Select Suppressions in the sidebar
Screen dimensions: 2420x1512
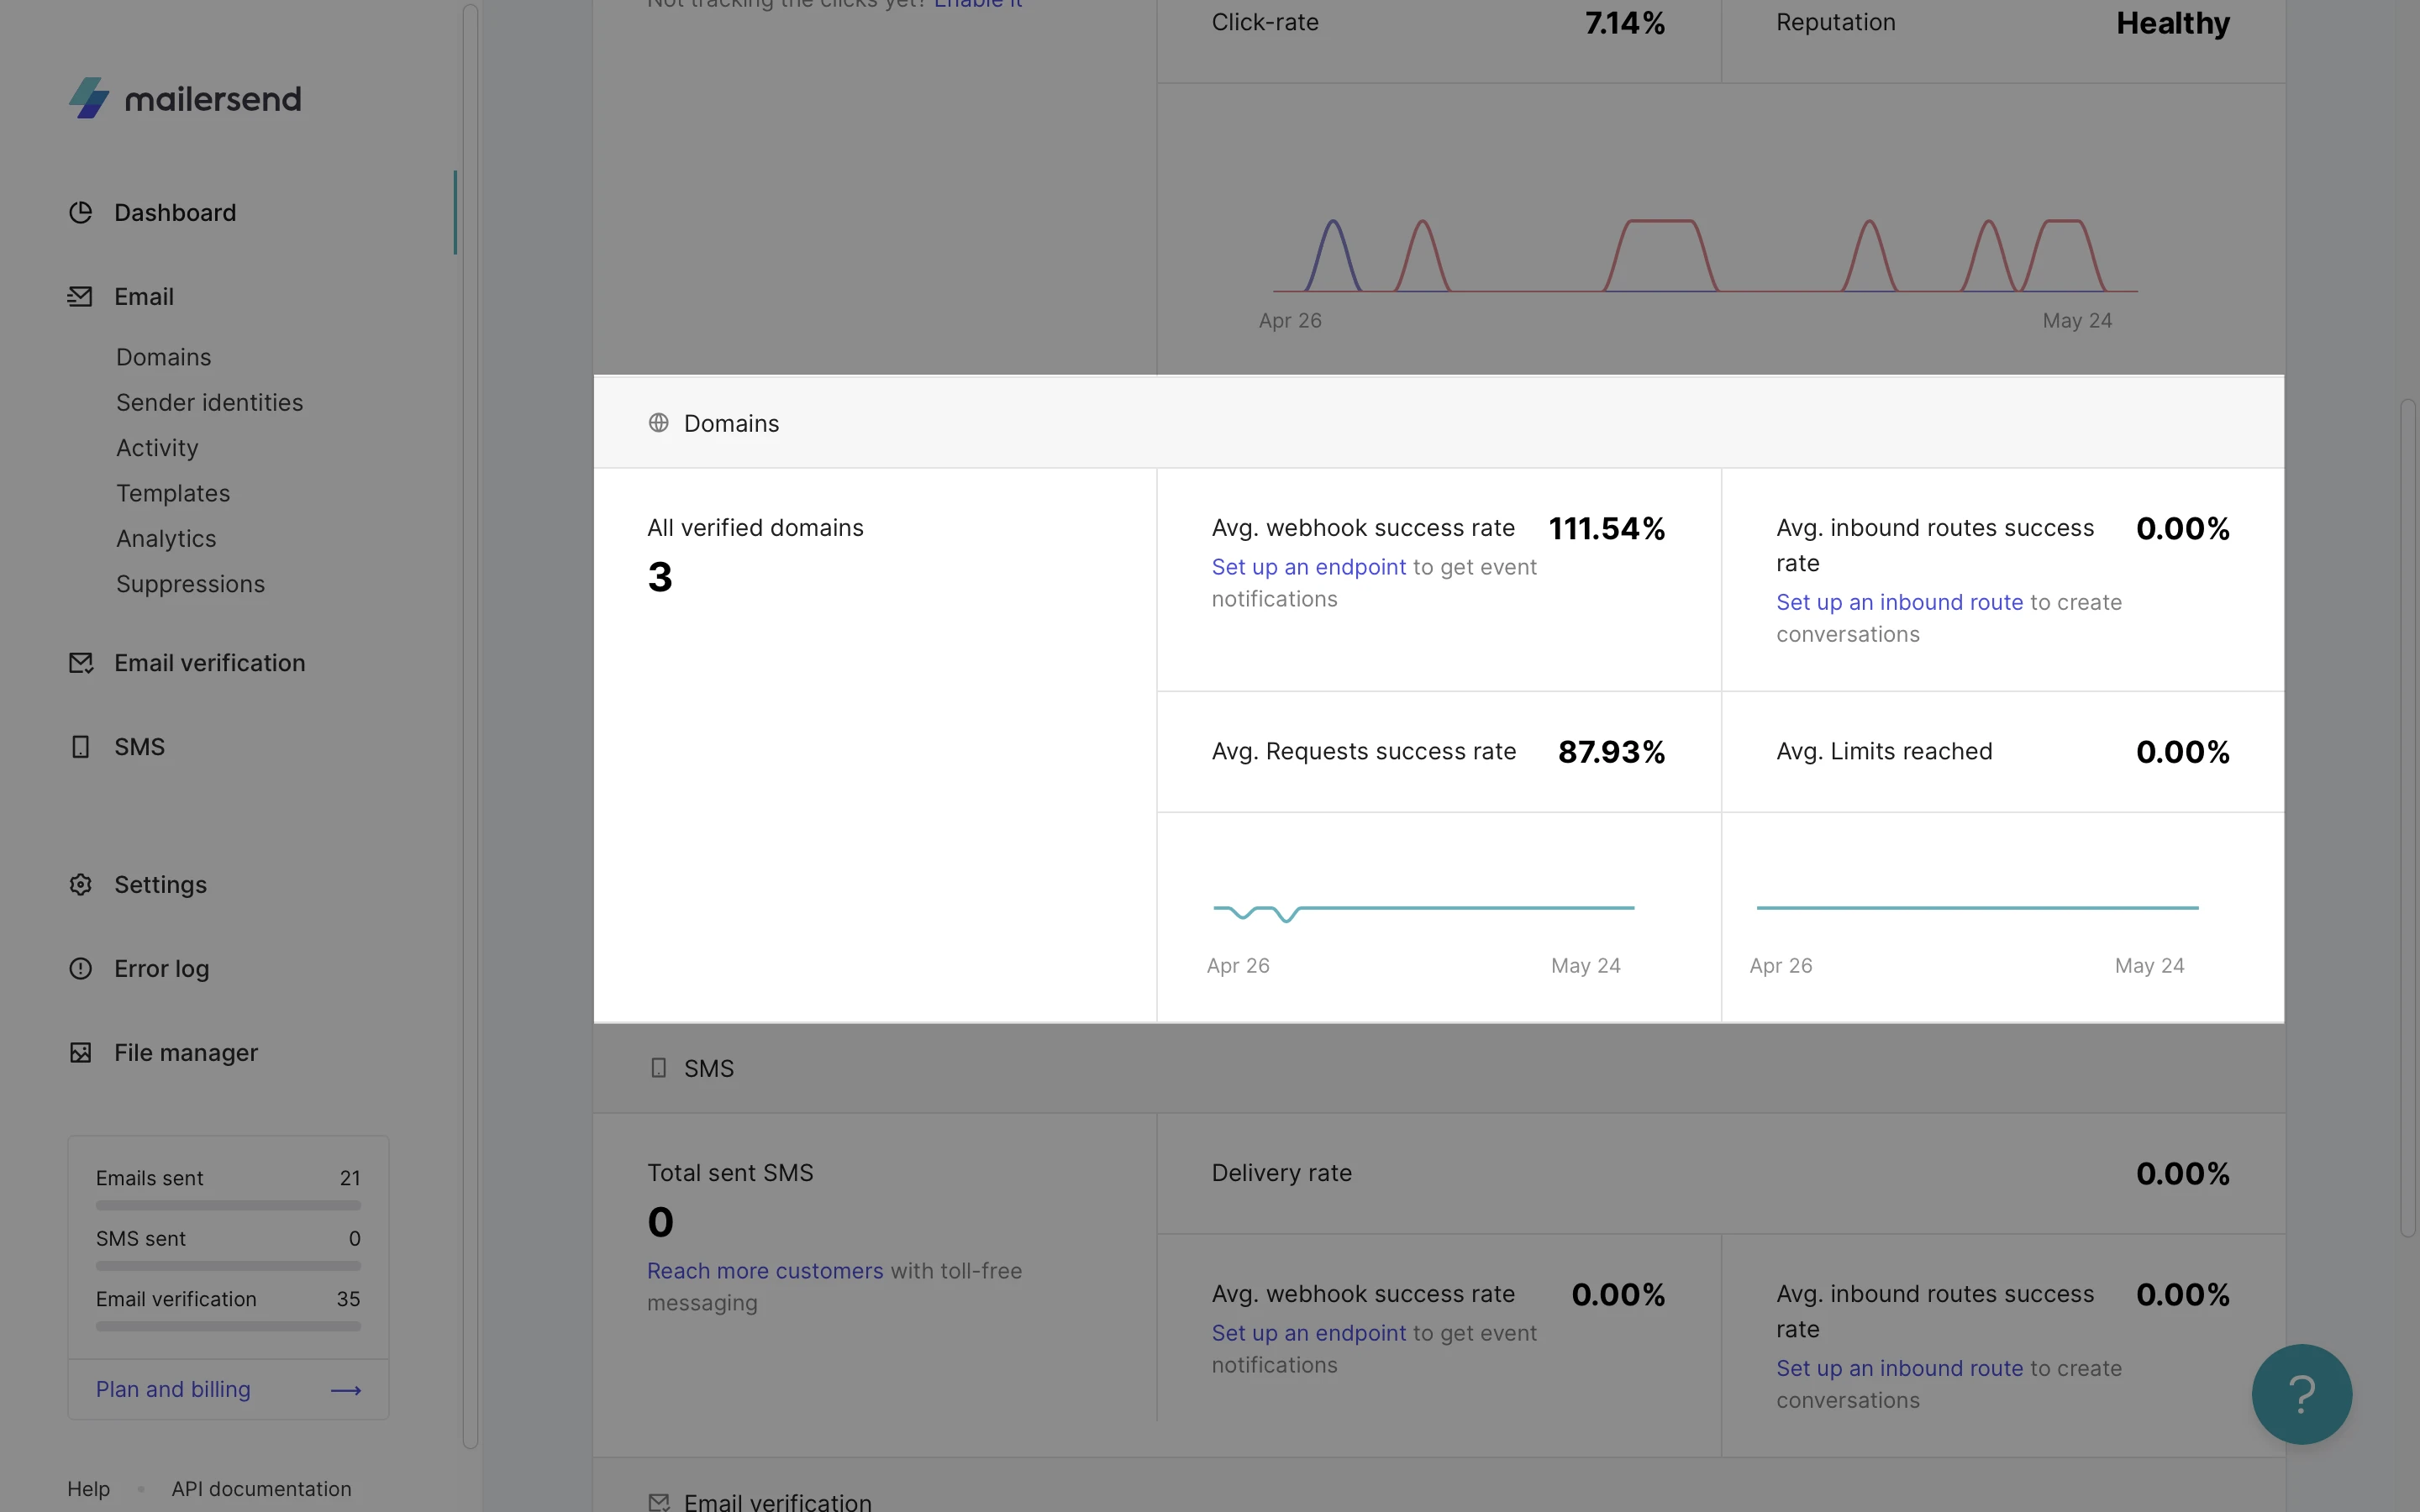pos(190,584)
